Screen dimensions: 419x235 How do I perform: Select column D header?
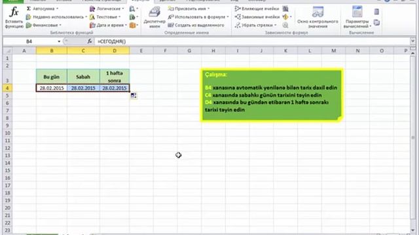tap(115, 51)
